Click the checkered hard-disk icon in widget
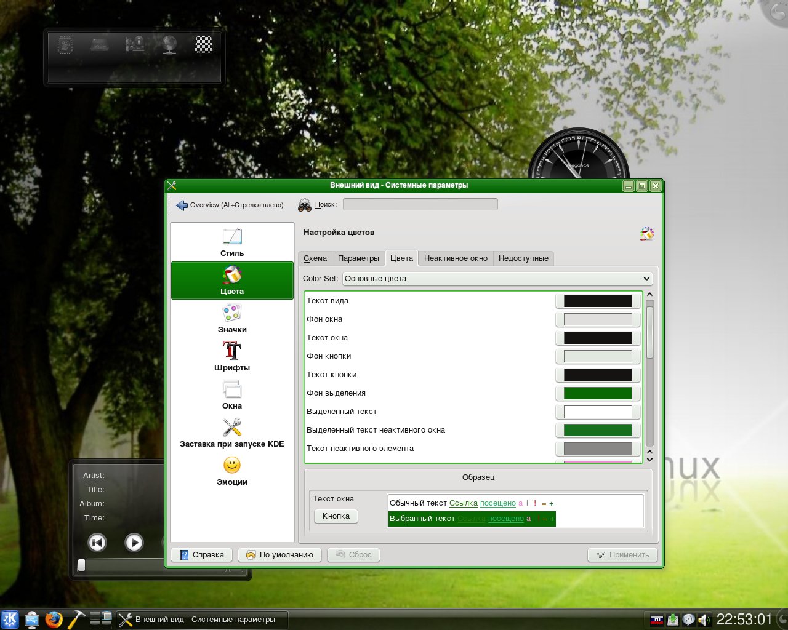788x630 pixels. [204, 44]
